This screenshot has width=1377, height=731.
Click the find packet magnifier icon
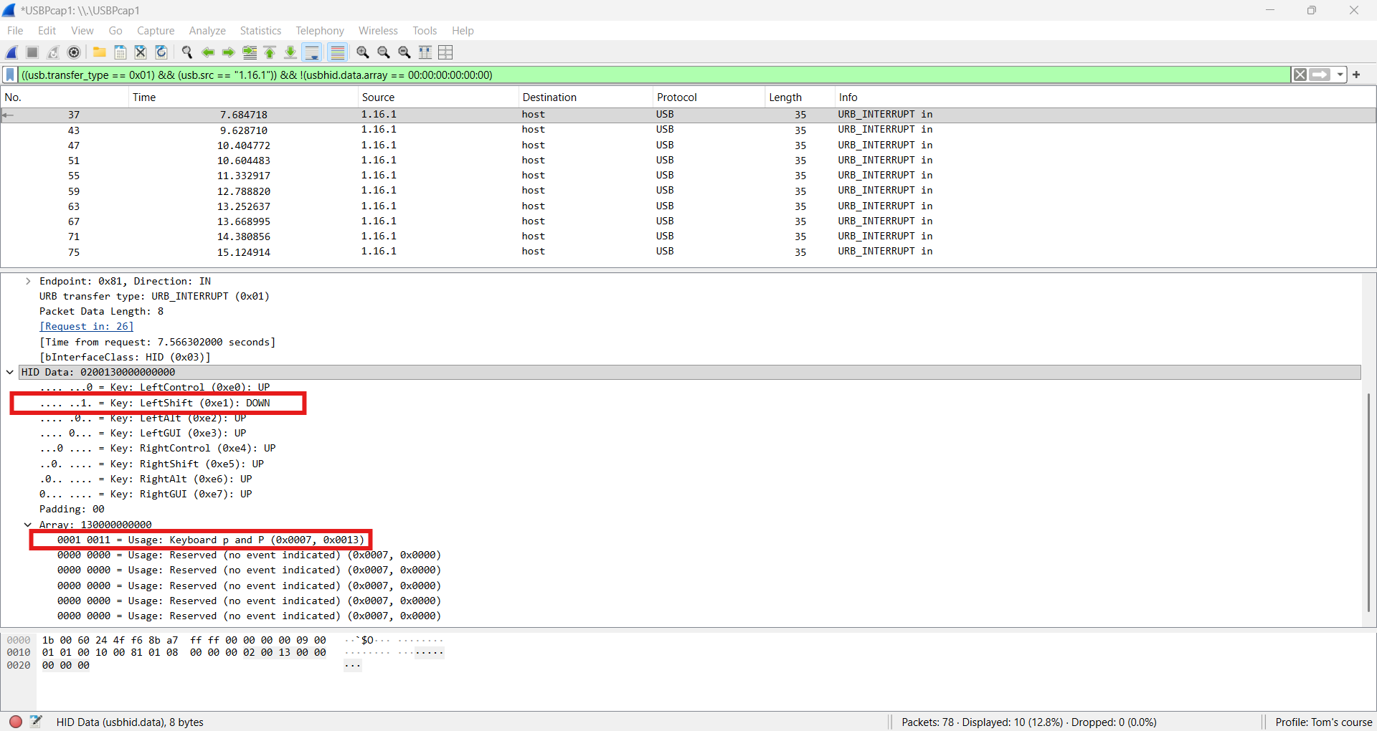coord(187,52)
